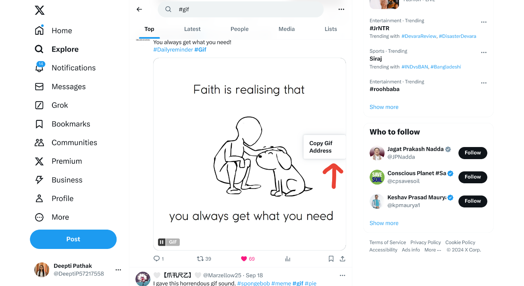This screenshot has width=524, height=286.
Task: Open the Premium page
Action: (67, 161)
